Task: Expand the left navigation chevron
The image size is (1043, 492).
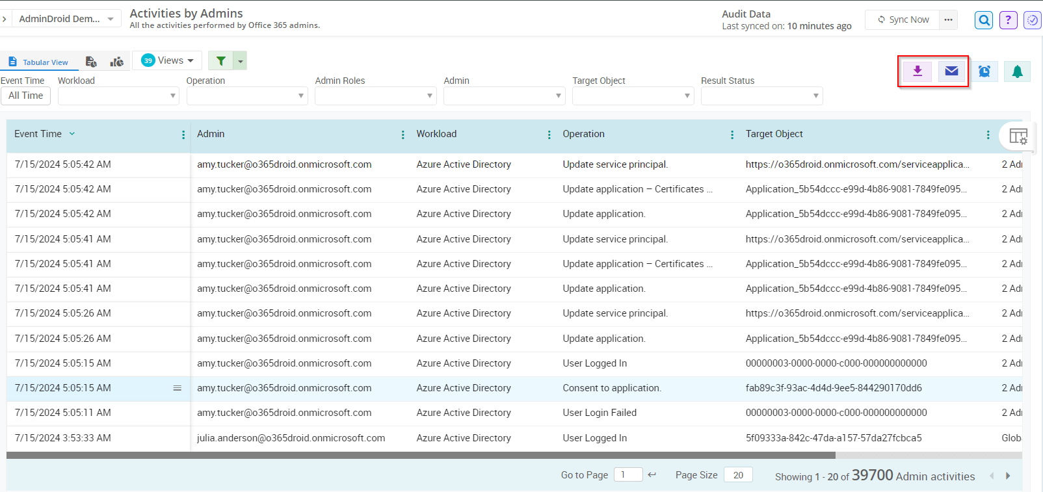Action: 5,19
